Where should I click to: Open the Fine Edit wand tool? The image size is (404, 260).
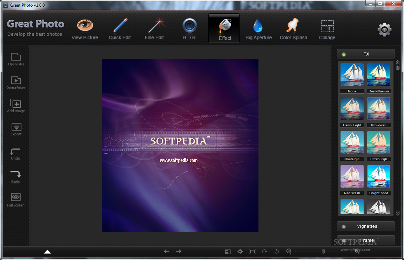(x=154, y=29)
